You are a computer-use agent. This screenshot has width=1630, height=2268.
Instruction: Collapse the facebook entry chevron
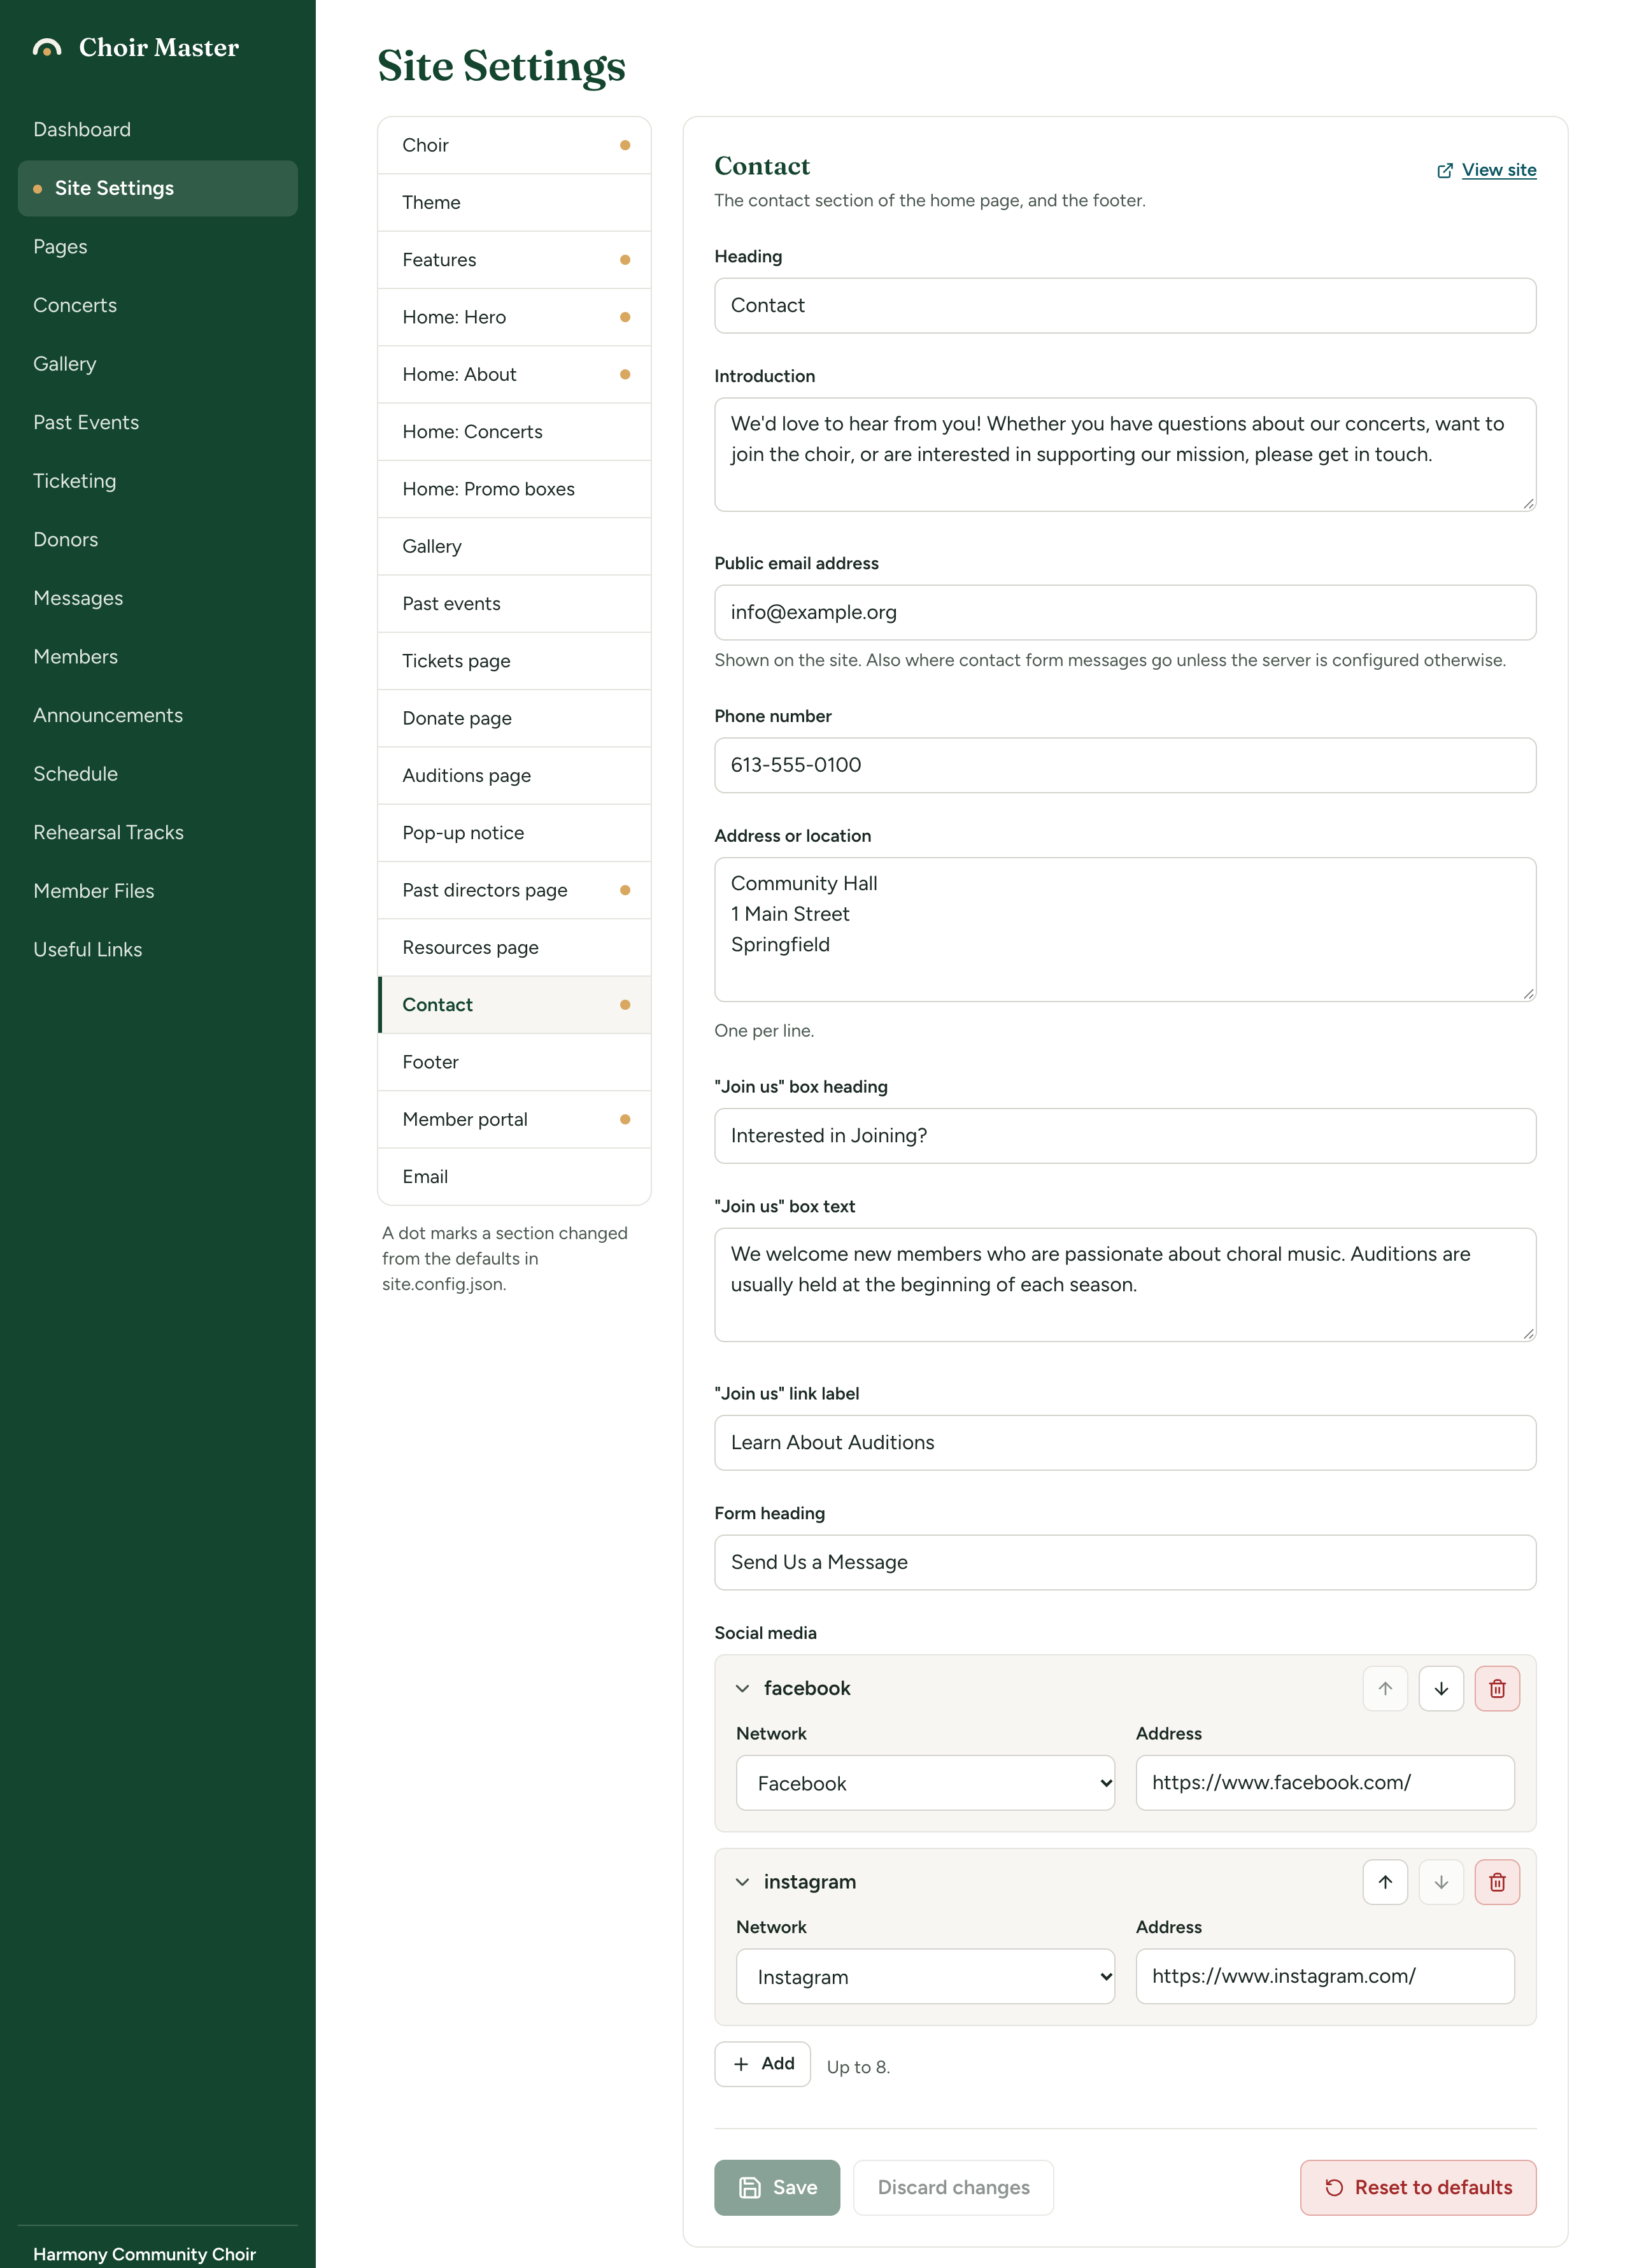(742, 1688)
